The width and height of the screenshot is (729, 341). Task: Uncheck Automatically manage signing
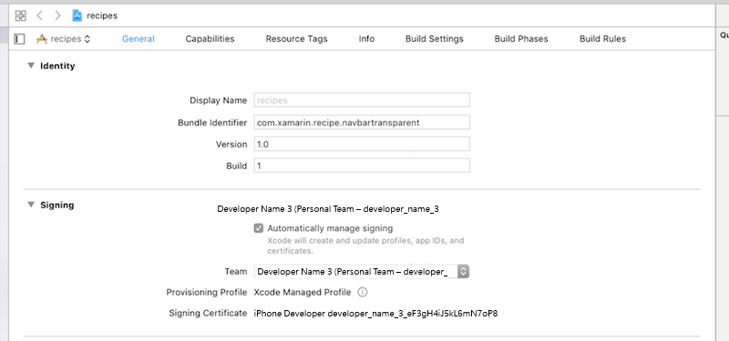pos(259,228)
